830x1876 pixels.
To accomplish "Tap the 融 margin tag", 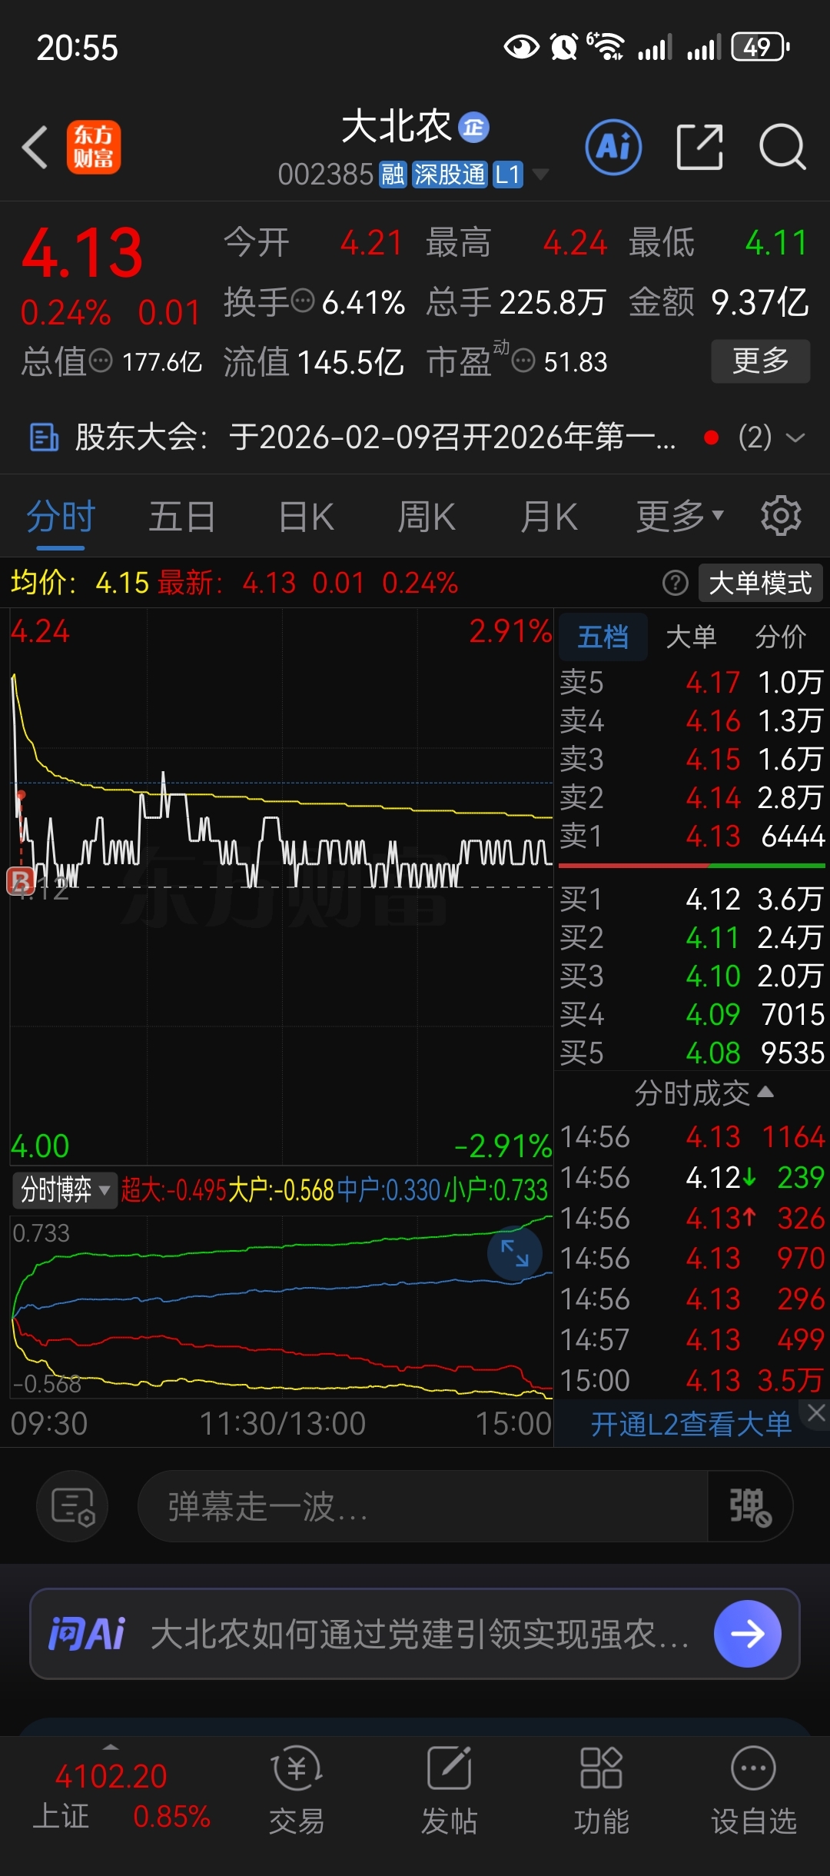I will (393, 175).
